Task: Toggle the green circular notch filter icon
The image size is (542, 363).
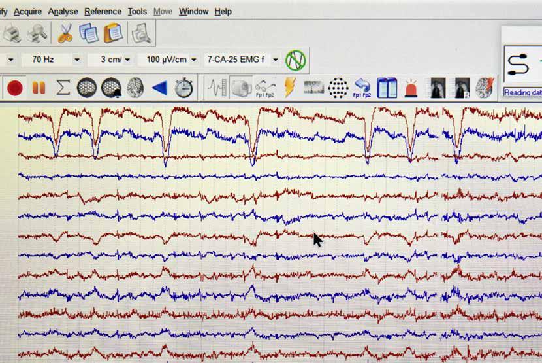Action: tap(296, 60)
